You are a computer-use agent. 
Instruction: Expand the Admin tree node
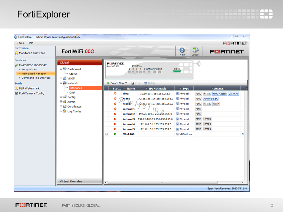pyautogui.click(x=61, y=102)
